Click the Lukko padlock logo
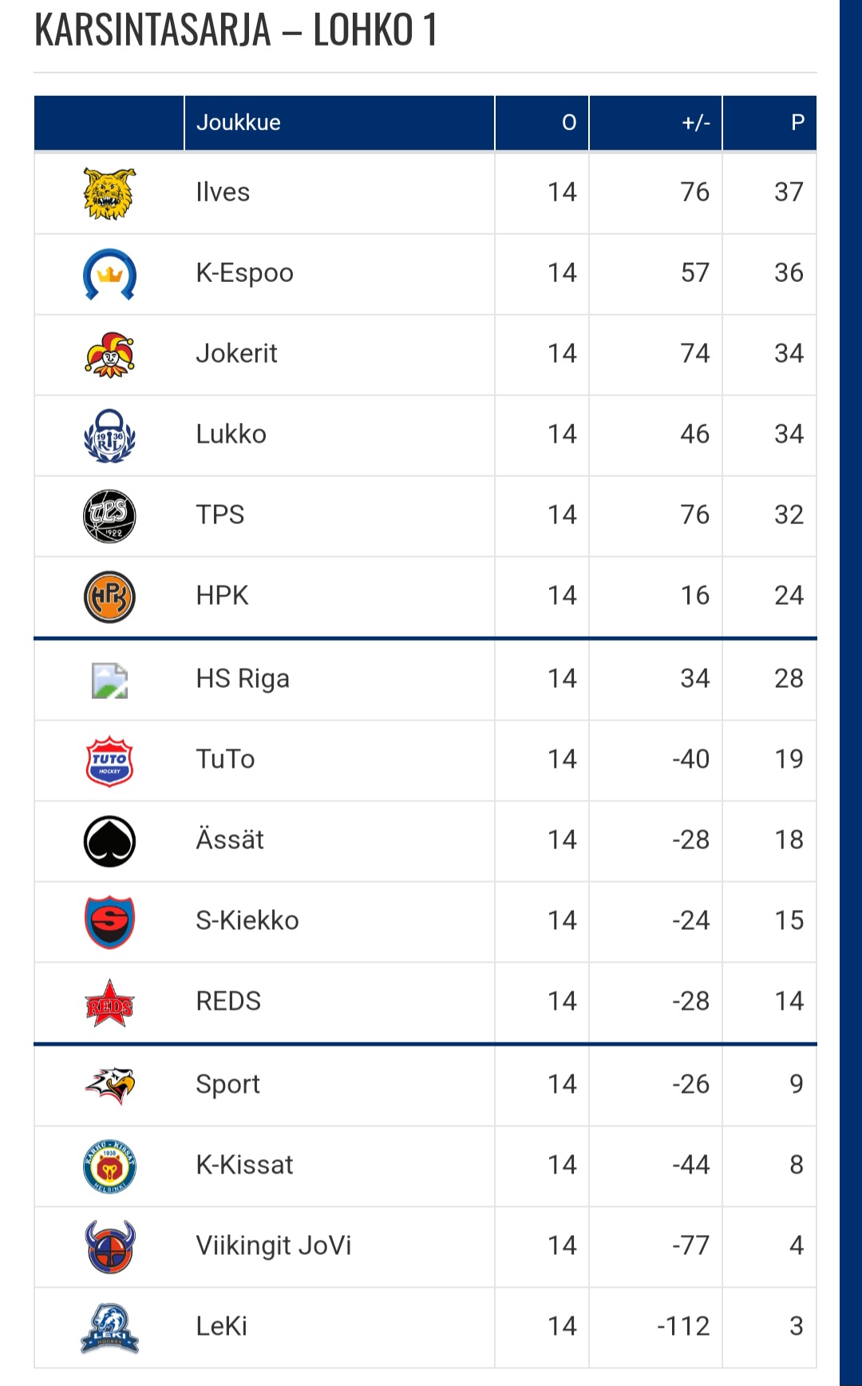Image resolution: width=862 pixels, height=1386 pixels. 109,435
